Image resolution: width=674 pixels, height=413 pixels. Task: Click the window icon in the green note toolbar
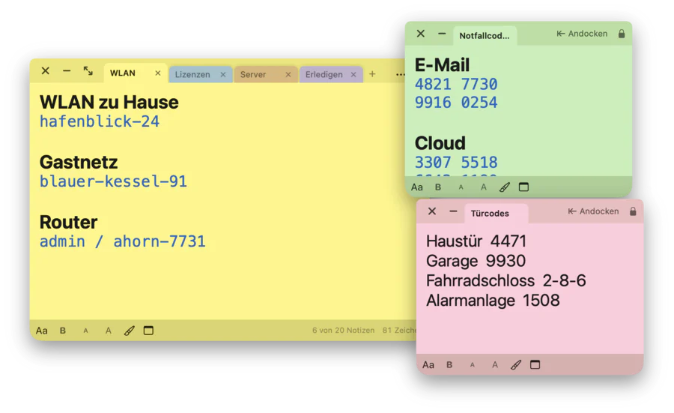tap(523, 187)
